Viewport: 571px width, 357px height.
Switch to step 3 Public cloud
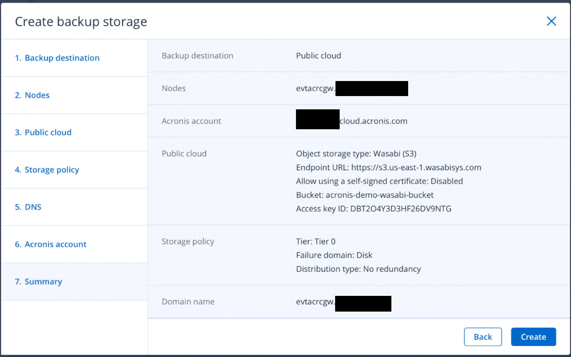(43, 132)
